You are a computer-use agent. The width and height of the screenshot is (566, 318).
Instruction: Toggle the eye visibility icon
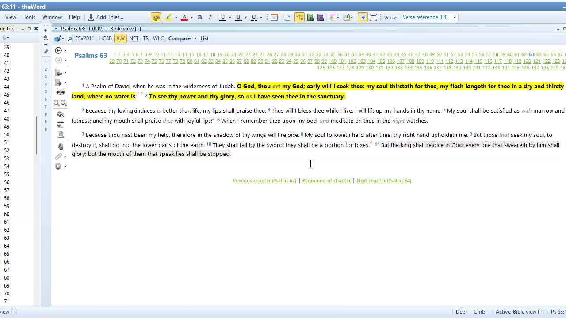click(61, 114)
